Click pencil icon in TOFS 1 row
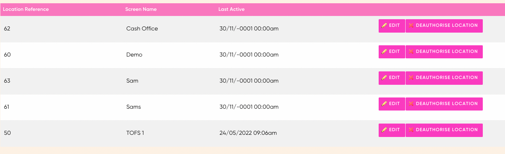This screenshot has height=154, width=505. point(384,130)
